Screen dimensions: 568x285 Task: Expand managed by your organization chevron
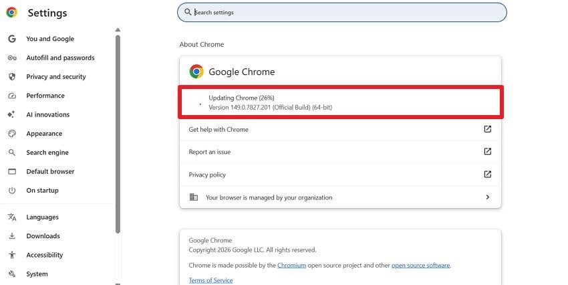click(488, 197)
